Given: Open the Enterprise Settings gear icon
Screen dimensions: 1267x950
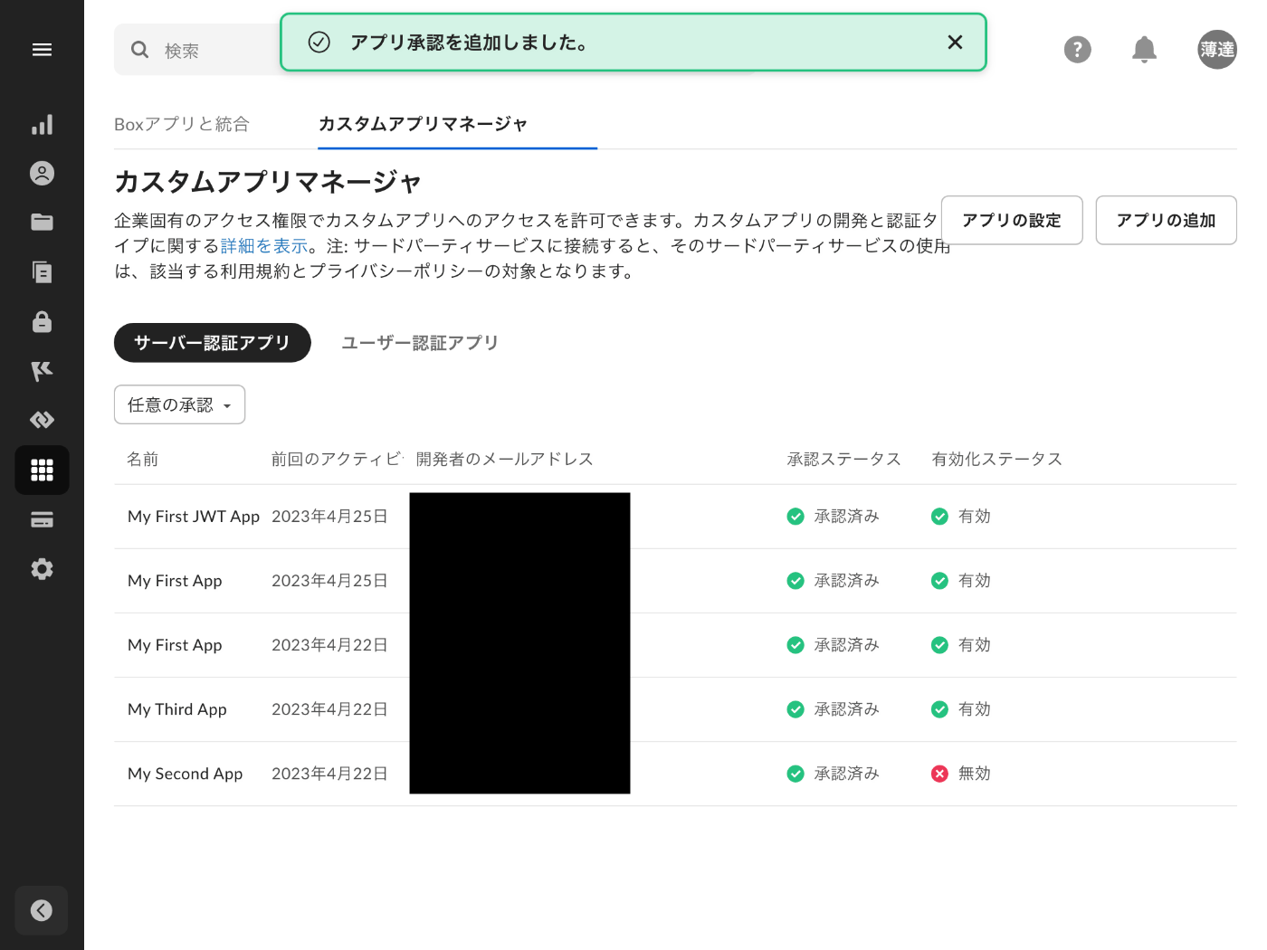Looking at the screenshot, I should coord(42,569).
